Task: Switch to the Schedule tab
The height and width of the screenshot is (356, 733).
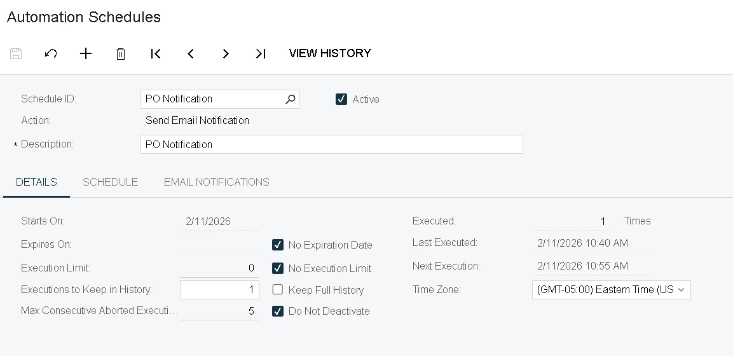Action: 111,182
